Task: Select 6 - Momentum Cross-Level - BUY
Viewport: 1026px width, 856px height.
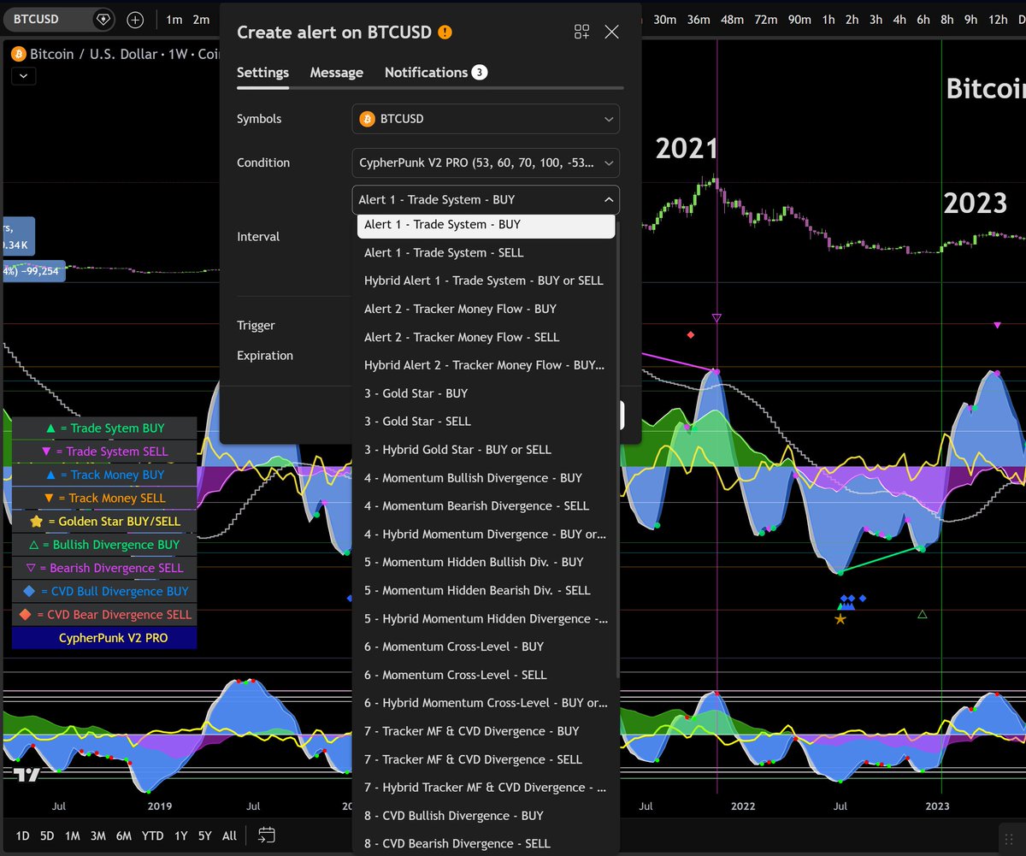Action: click(x=486, y=646)
